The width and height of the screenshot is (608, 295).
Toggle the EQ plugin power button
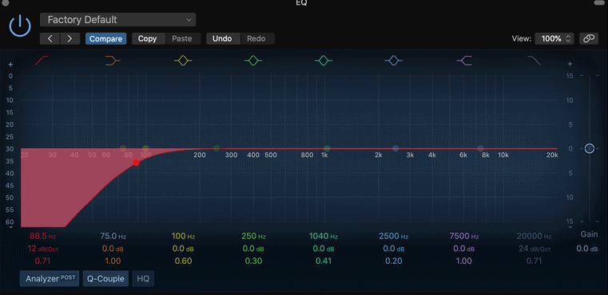coord(20,26)
